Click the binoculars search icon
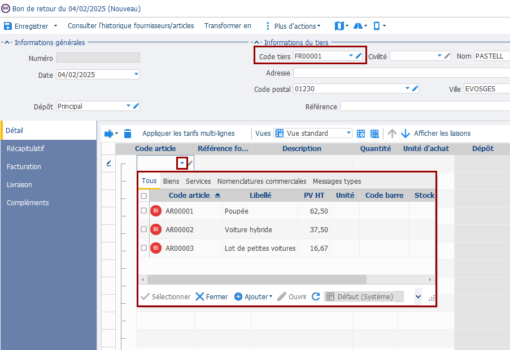 click(x=358, y=26)
